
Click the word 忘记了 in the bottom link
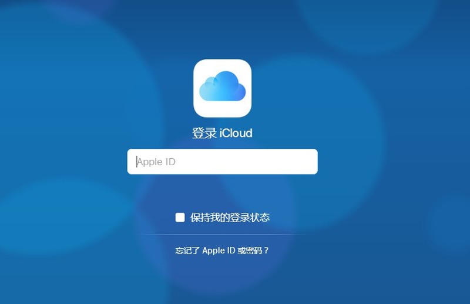pyautogui.click(x=187, y=250)
